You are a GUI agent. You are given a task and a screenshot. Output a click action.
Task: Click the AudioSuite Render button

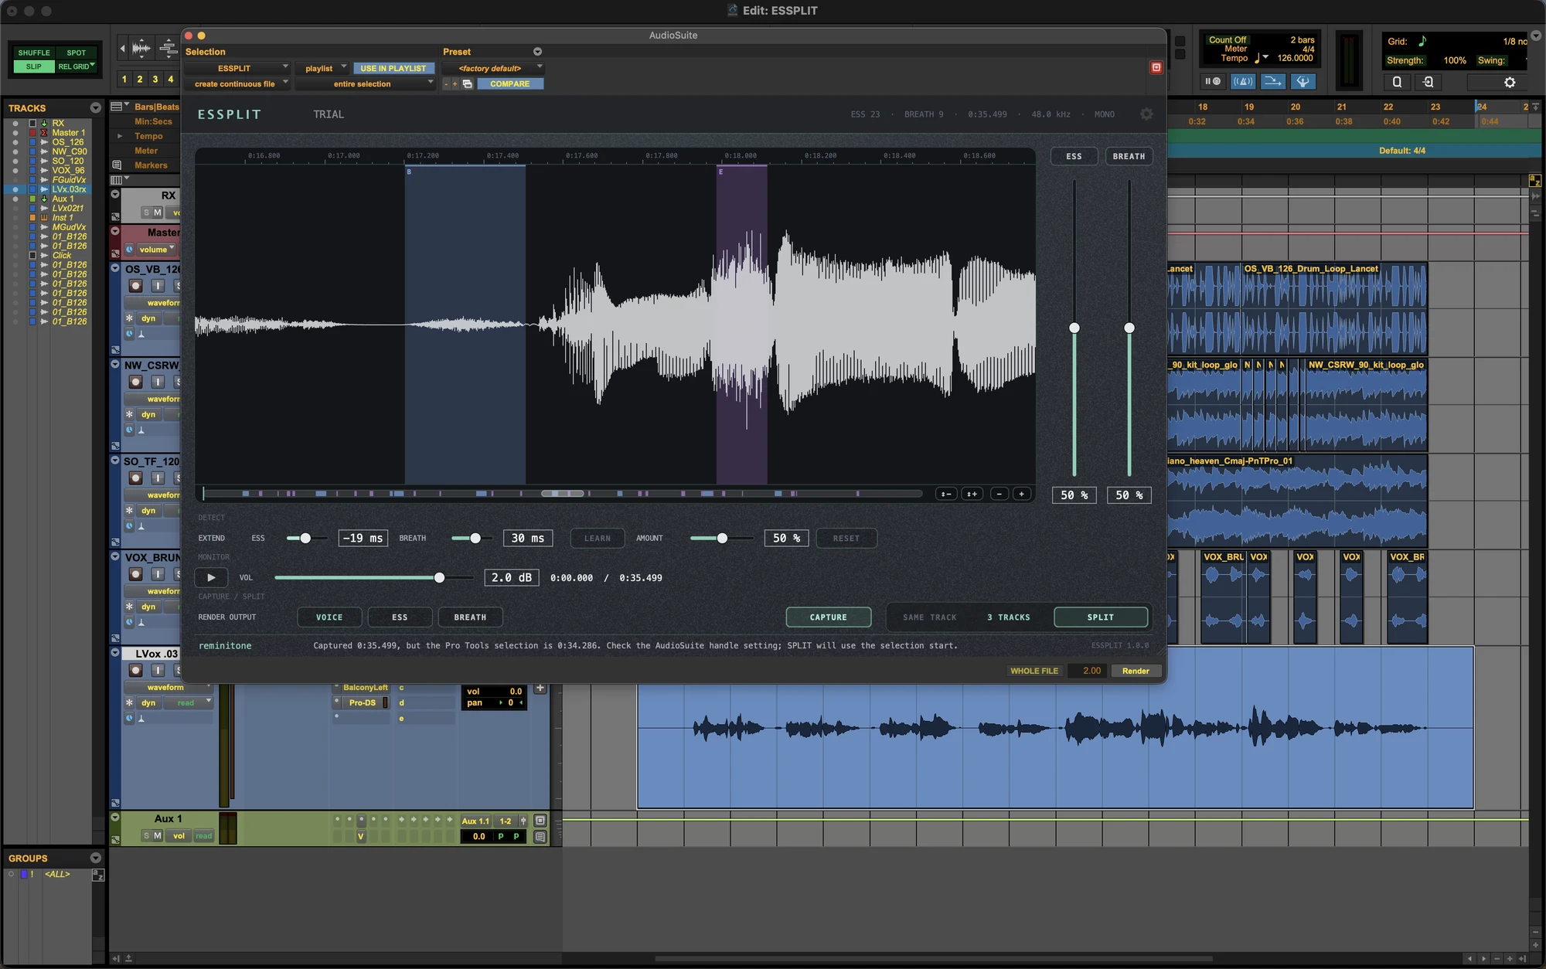[x=1136, y=671]
